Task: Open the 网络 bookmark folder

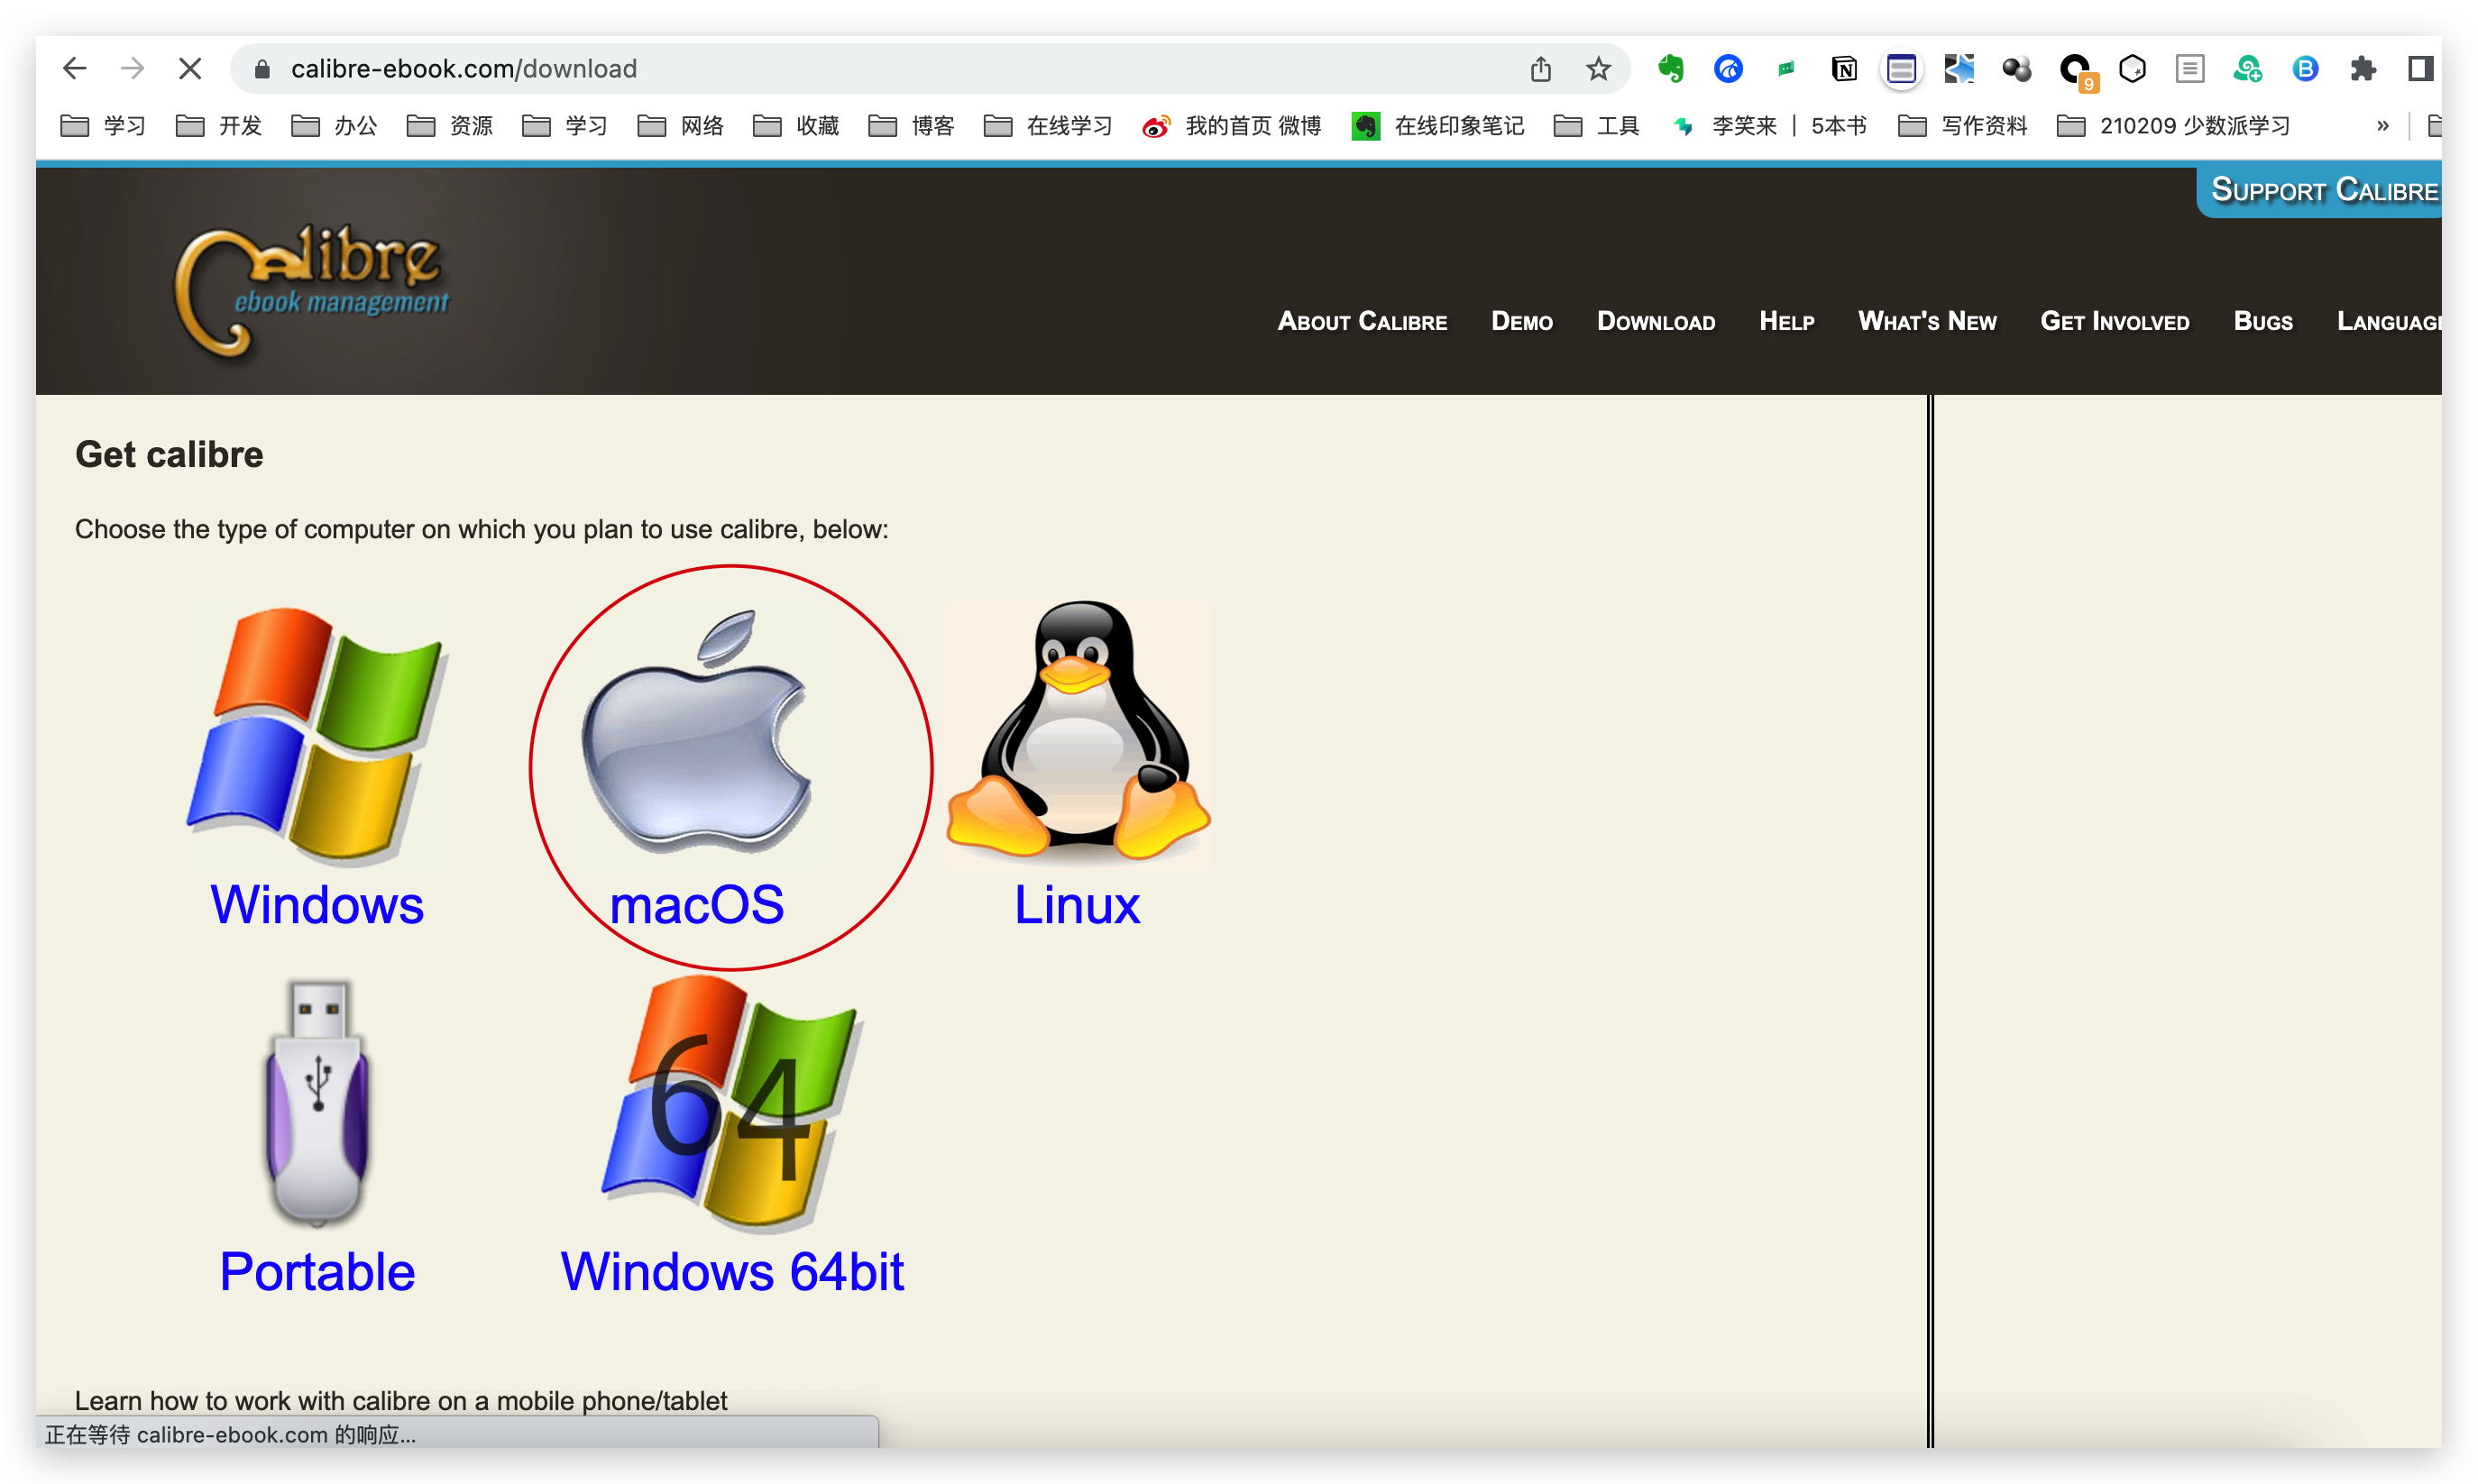Action: click(680, 125)
